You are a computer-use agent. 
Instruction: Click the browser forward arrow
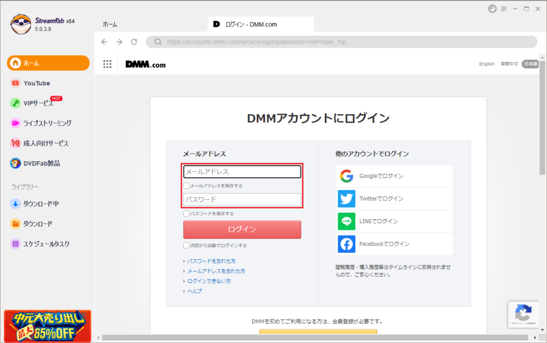point(119,42)
